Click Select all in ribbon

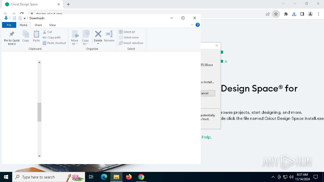(127, 32)
